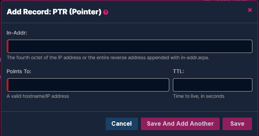The width and height of the screenshot is (259, 136).
Task: Click the In-Addr label
Action: (x=17, y=33)
